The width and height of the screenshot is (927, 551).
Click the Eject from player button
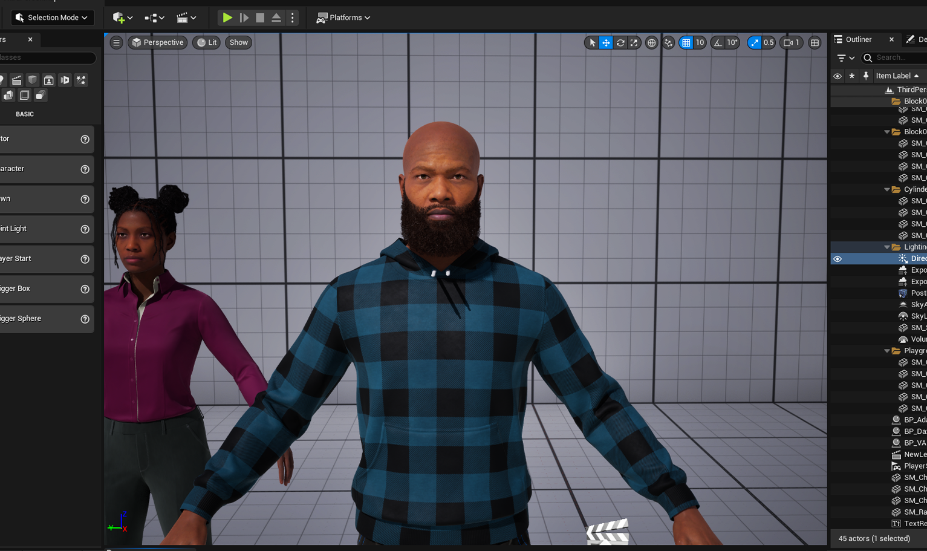click(276, 18)
